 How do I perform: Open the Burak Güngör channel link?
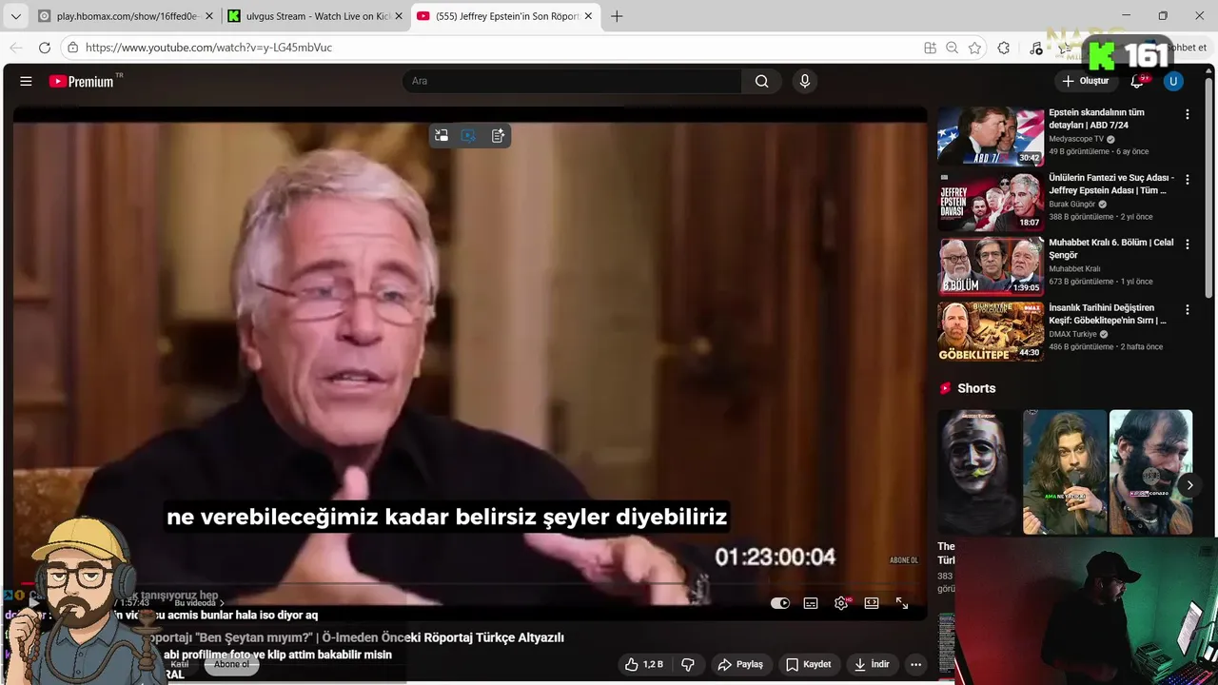point(1072,205)
